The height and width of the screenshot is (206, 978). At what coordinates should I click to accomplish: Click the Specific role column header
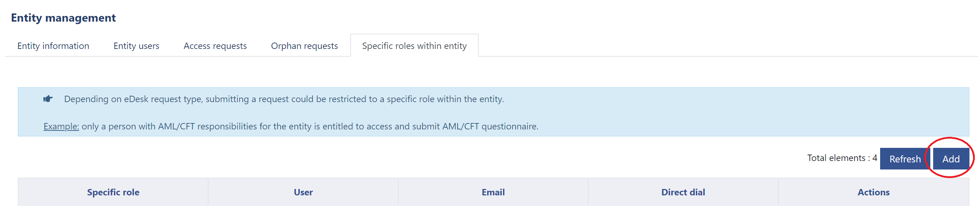click(113, 192)
